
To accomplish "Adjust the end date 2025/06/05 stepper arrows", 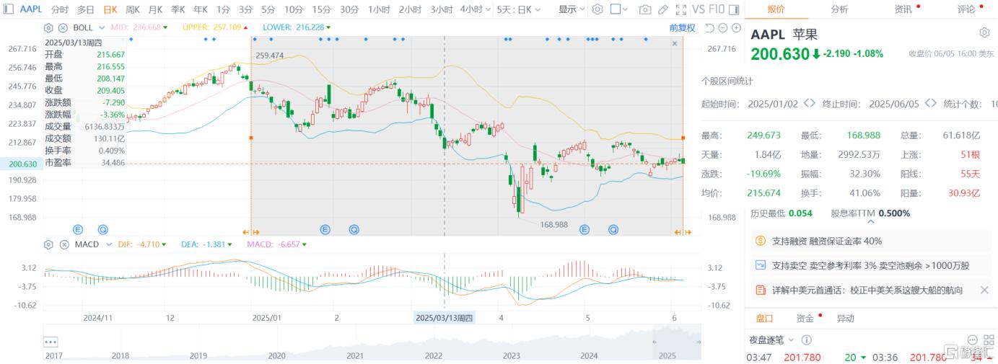I will click(x=930, y=104).
